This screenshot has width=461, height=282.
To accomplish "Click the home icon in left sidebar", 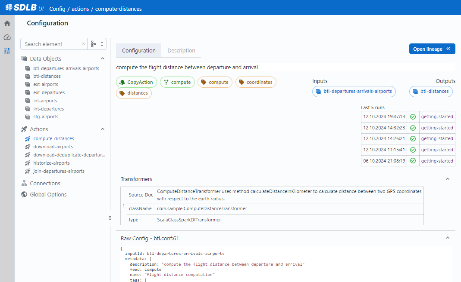I will coord(7,24).
